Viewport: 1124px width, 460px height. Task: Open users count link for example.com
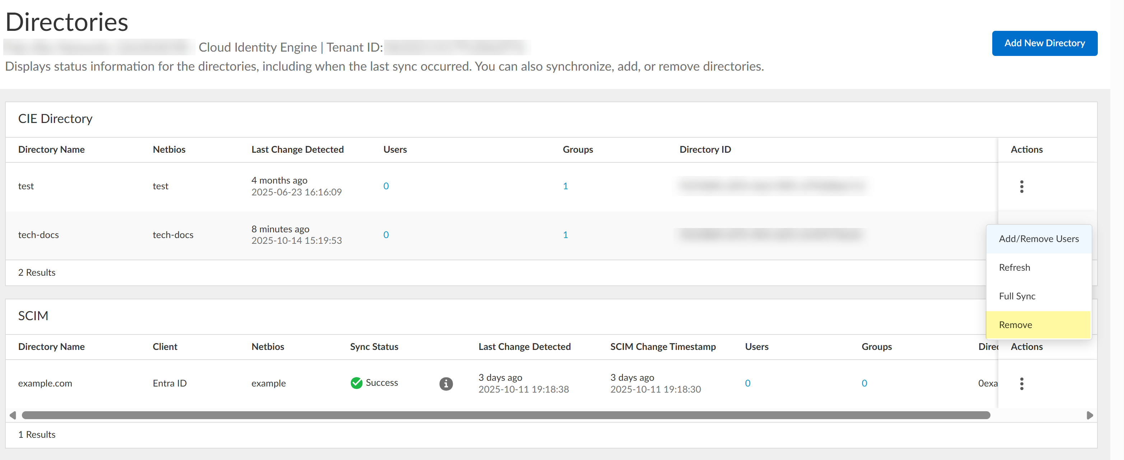click(747, 383)
